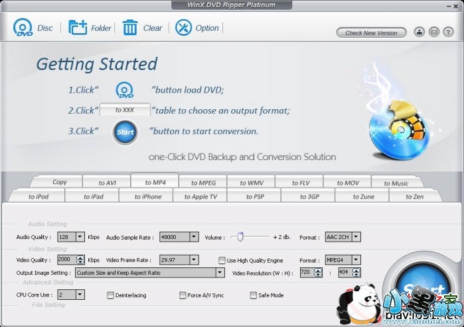Click the 'Getting Started' heading
This screenshot has width=464, height=327.
97,64
